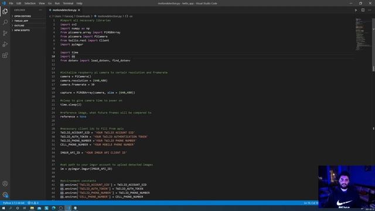Run the Python file with play icon
Screen dimensions: 375x211
click(x=356, y=10)
